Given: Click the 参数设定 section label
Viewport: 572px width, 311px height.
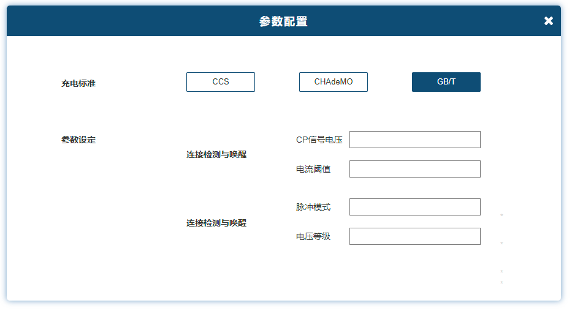Looking at the screenshot, I should pos(78,140).
